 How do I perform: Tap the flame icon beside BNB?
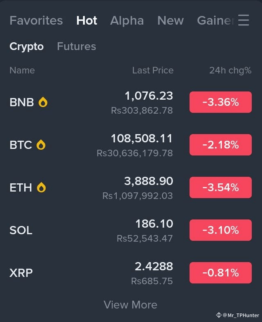[x=43, y=102]
